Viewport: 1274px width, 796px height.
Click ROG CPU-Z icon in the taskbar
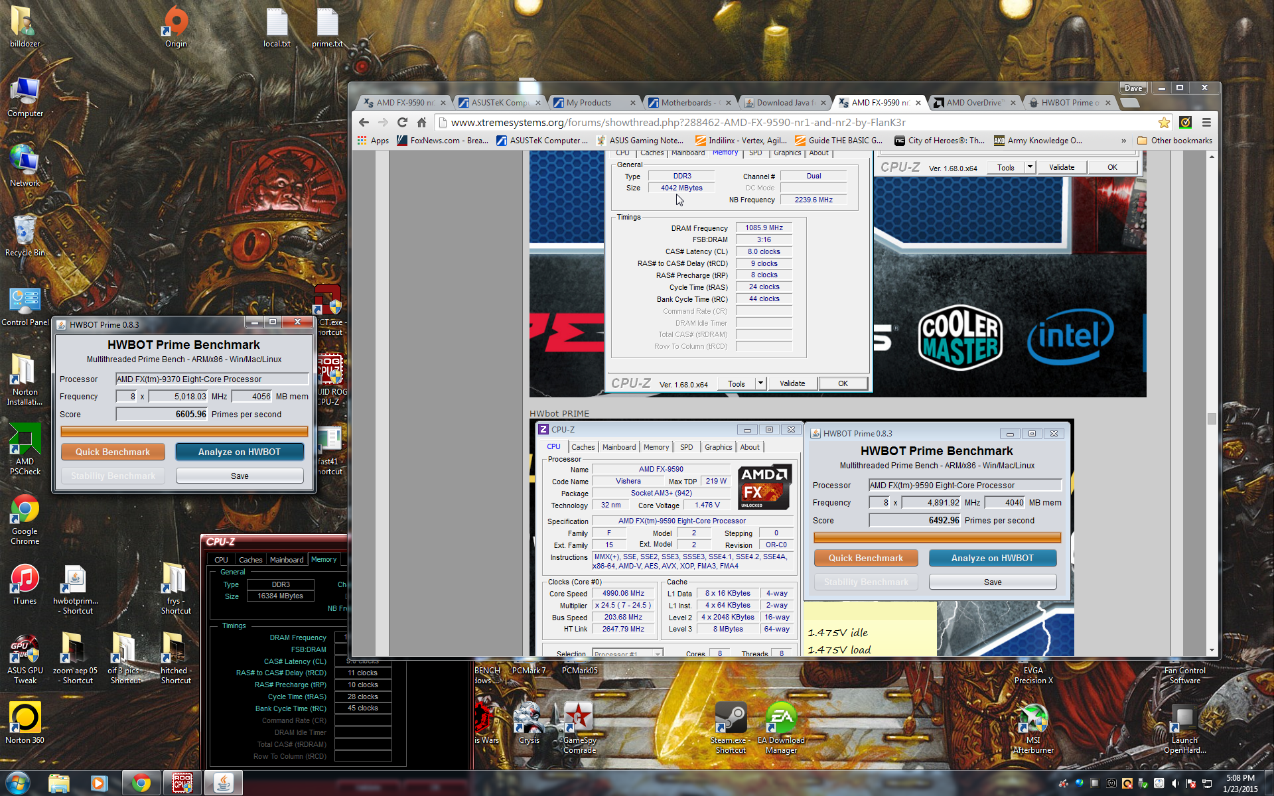point(182,783)
